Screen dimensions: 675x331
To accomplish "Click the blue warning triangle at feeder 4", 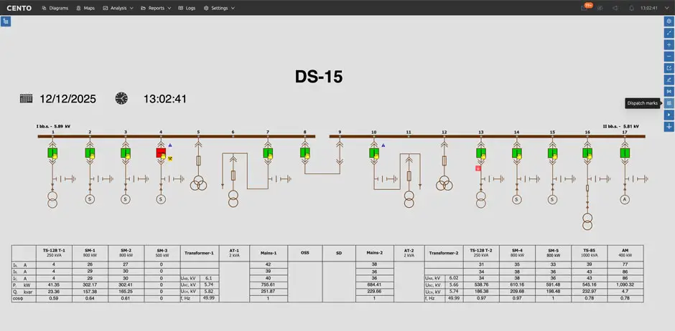I will coord(170,145).
